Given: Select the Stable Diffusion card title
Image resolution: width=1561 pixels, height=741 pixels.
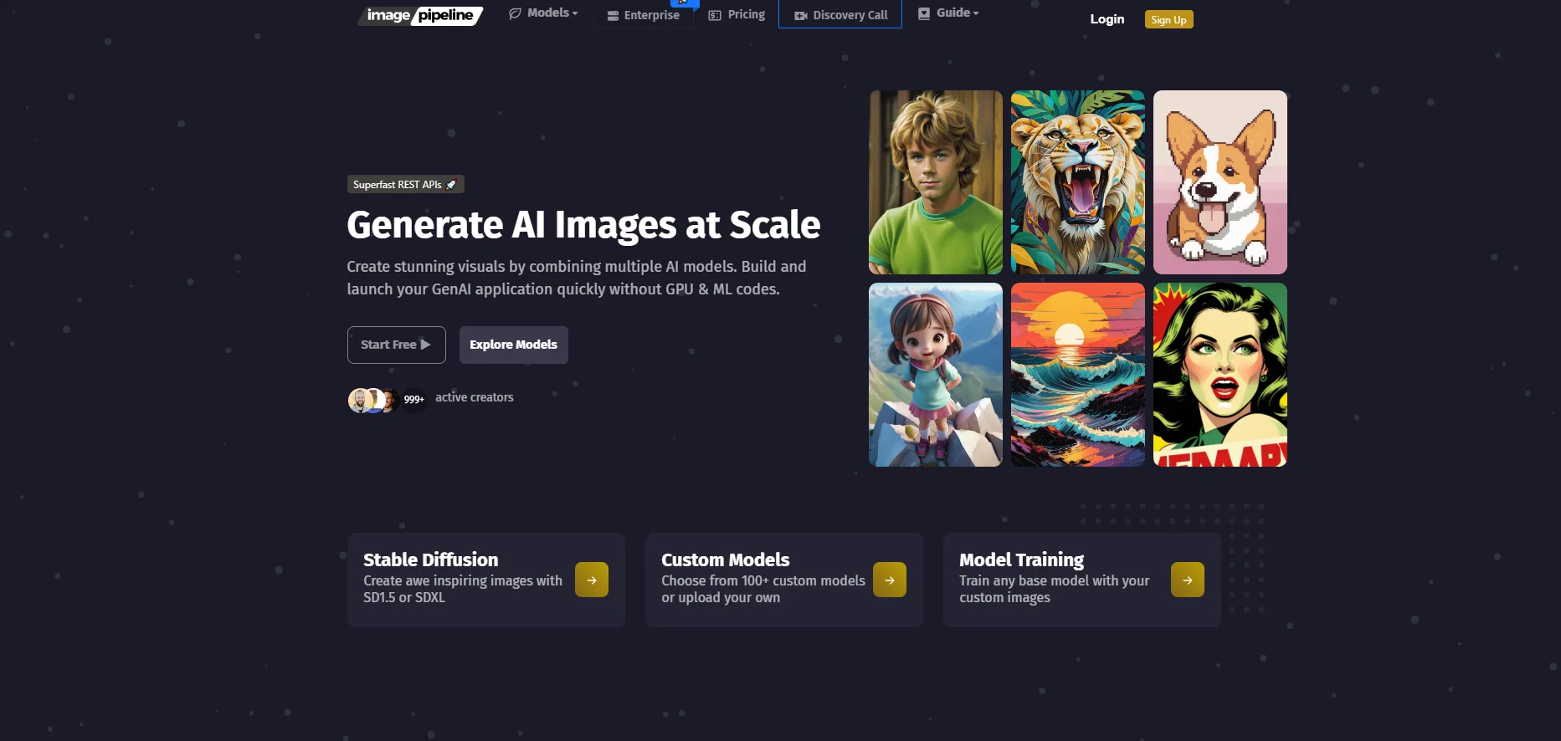Looking at the screenshot, I should (x=430, y=560).
